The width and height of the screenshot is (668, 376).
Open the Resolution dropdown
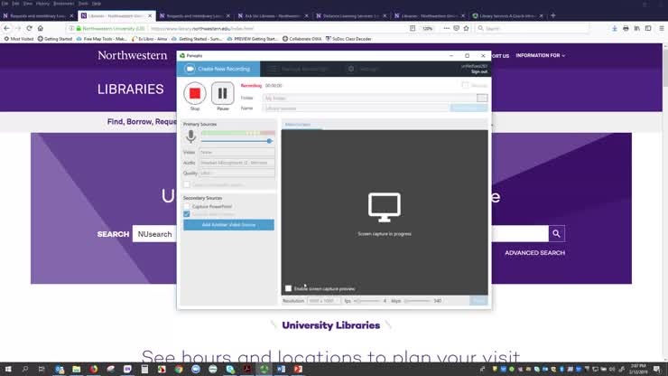(323, 301)
